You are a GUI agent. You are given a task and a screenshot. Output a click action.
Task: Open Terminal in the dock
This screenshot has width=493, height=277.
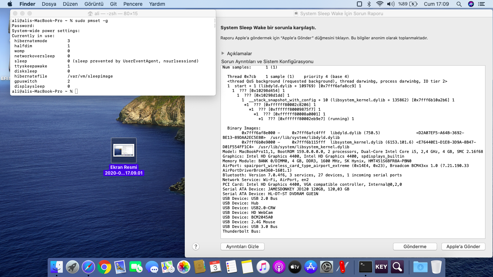point(365,267)
